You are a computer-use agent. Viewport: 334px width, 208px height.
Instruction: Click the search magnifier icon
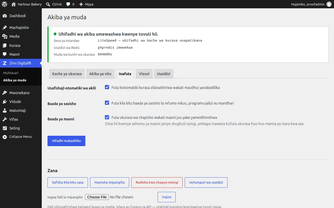(48, 4)
